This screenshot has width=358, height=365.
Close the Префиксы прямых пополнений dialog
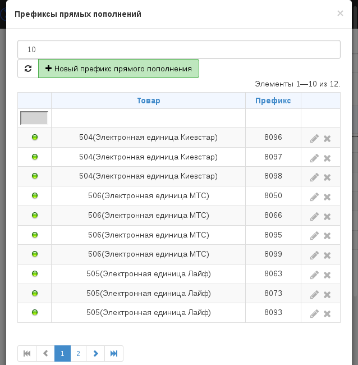pos(340,13)
